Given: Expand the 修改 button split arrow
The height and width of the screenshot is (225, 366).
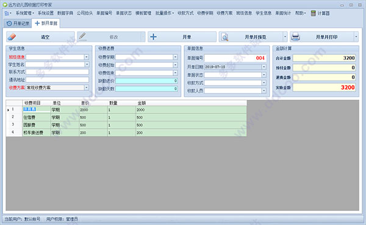Looking at the screenshot, I should 143,37.
